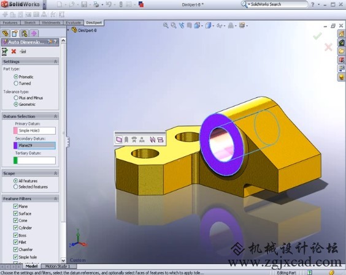346x275 pixels.
Task: Click the Rebuild traffic light icon
Action: point(121,4)
